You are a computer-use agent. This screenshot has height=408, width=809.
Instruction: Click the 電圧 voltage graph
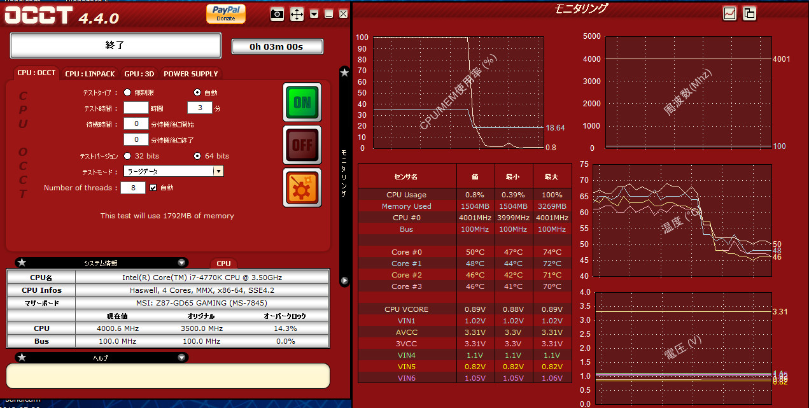(682, 348)
